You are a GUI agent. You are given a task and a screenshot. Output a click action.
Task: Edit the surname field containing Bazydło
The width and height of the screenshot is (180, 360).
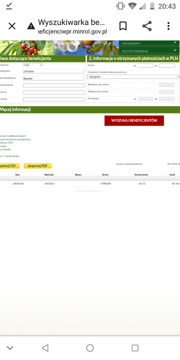click(x=53, y=78)
